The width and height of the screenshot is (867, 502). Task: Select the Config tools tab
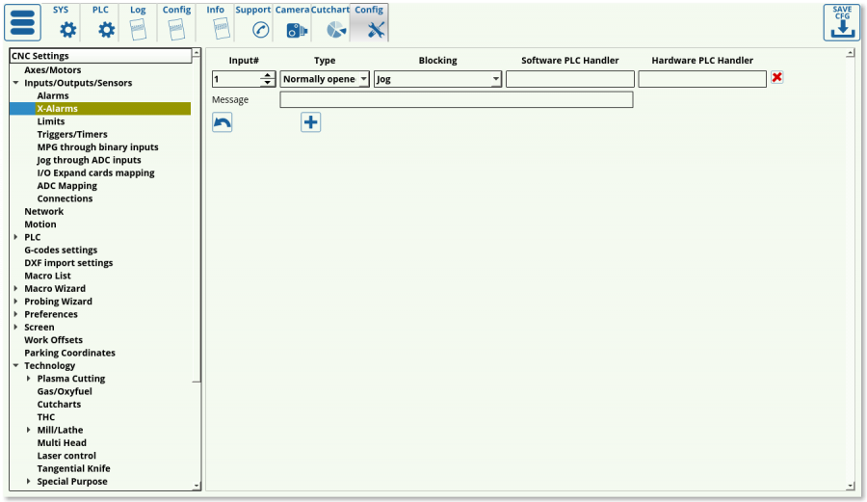[x=369, y=23]
